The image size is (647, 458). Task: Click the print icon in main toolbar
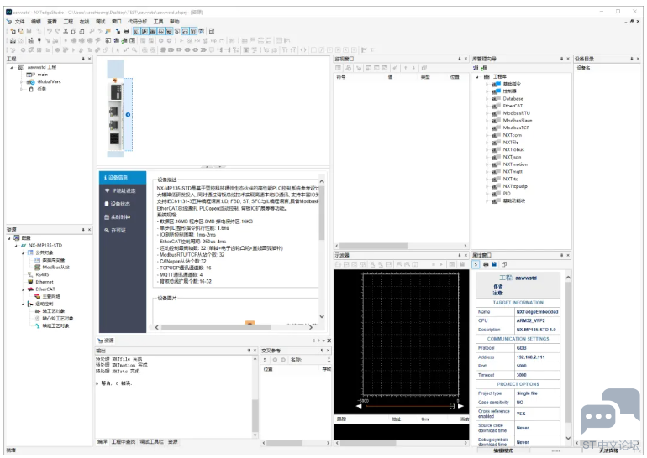[127, 31]
